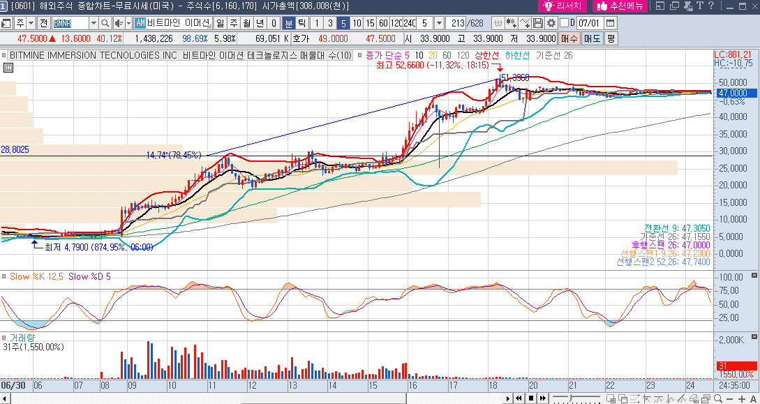This screenshot has width=760, height=404.
Task: Click the '평' button beside sell
Action: [611, 39]
